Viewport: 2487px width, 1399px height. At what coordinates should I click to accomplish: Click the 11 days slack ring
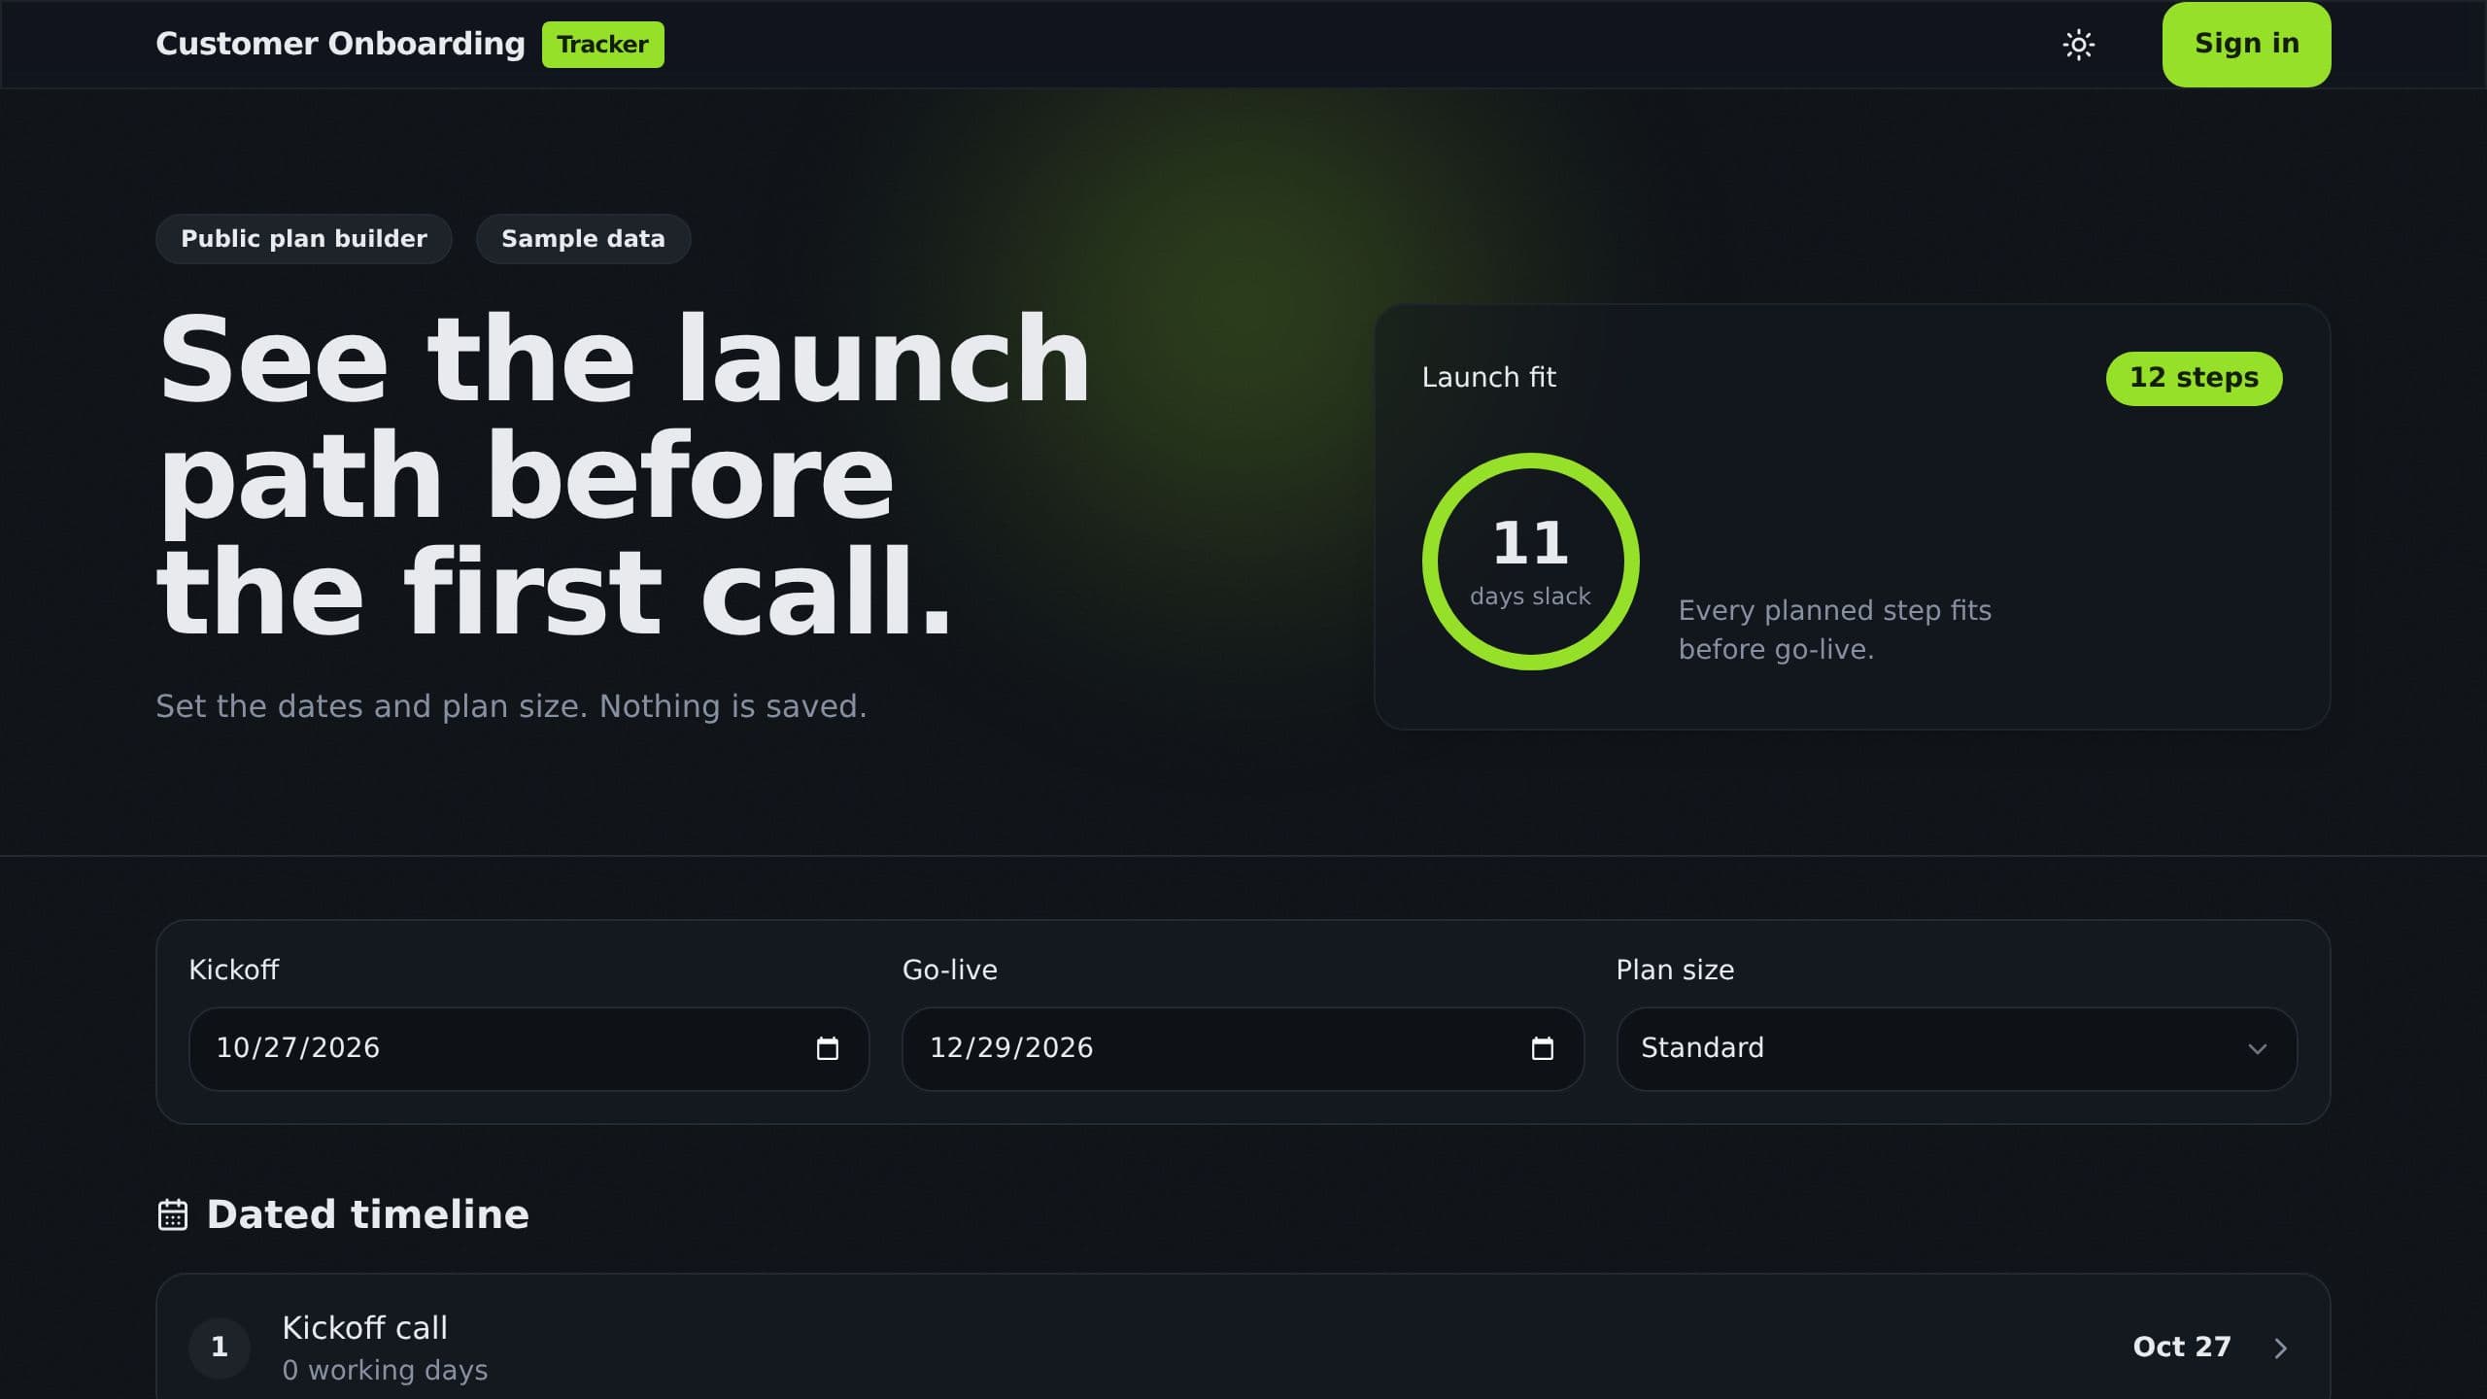(1530, 562)
